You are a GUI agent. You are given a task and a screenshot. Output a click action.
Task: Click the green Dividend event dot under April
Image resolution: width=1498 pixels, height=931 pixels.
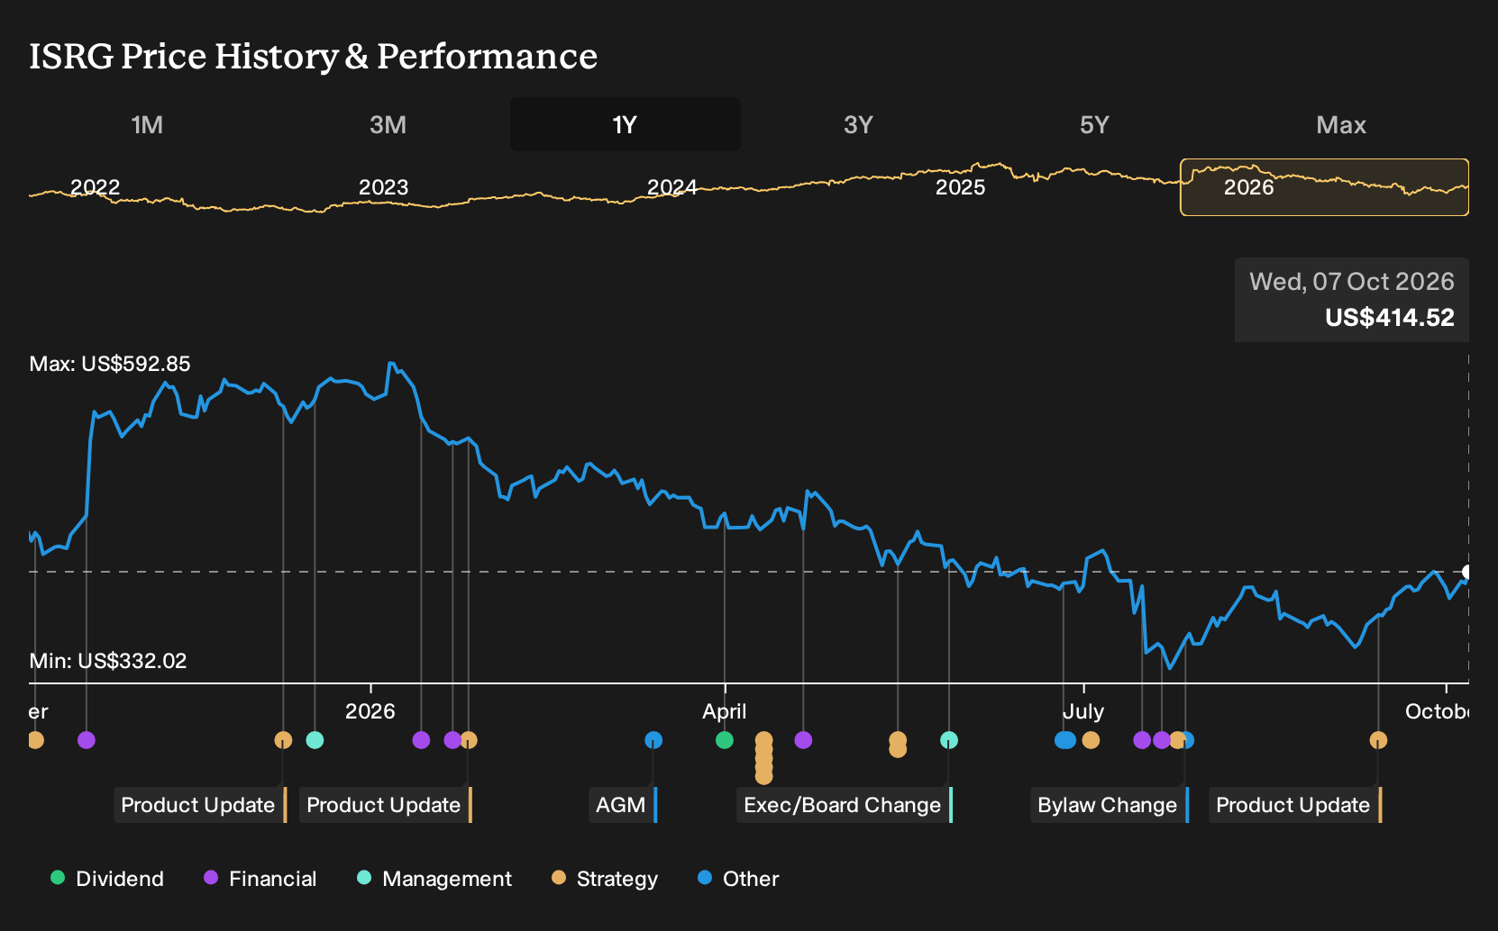click(725, 740)
